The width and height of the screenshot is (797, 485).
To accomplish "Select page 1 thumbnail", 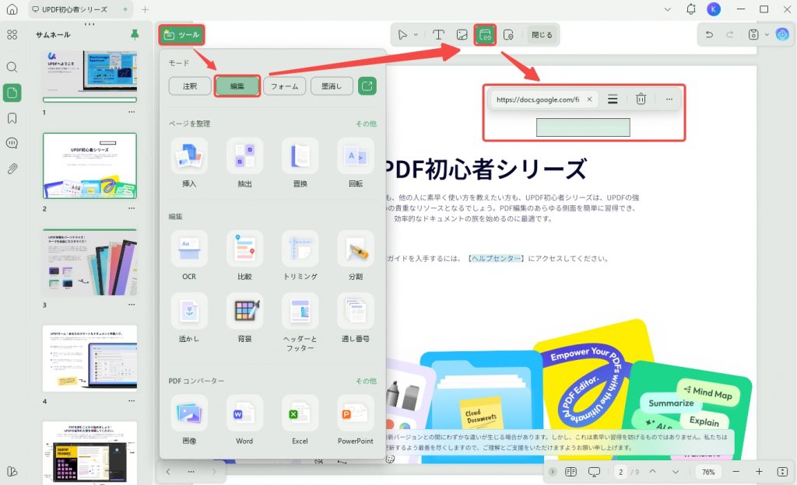I will tap(90, 77).
